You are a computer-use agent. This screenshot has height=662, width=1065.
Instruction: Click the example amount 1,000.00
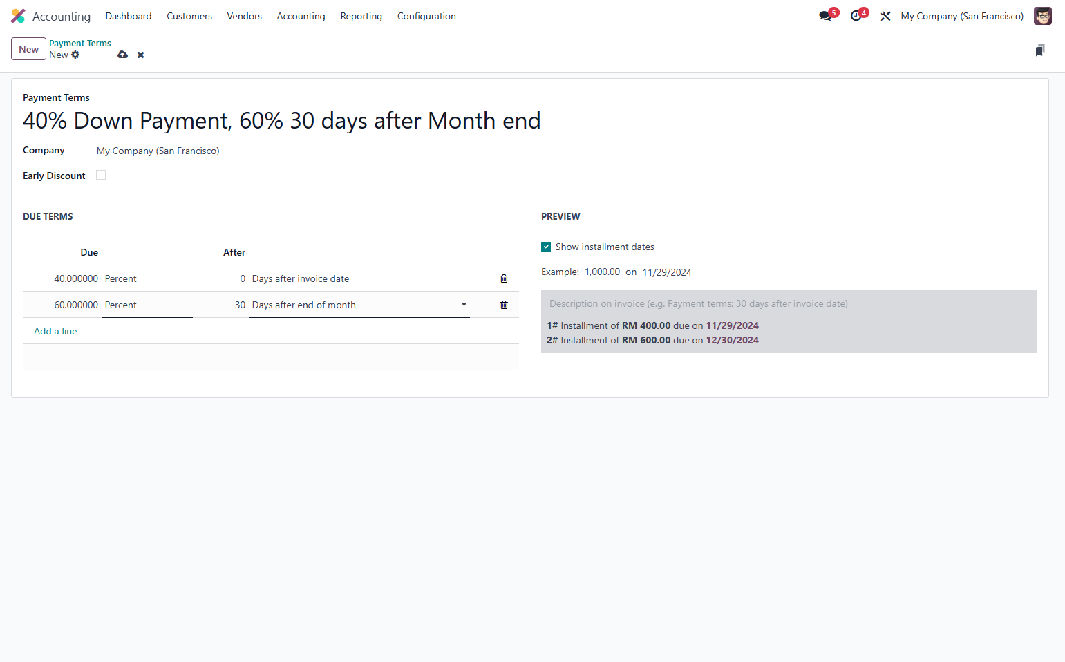click(602, 272)
